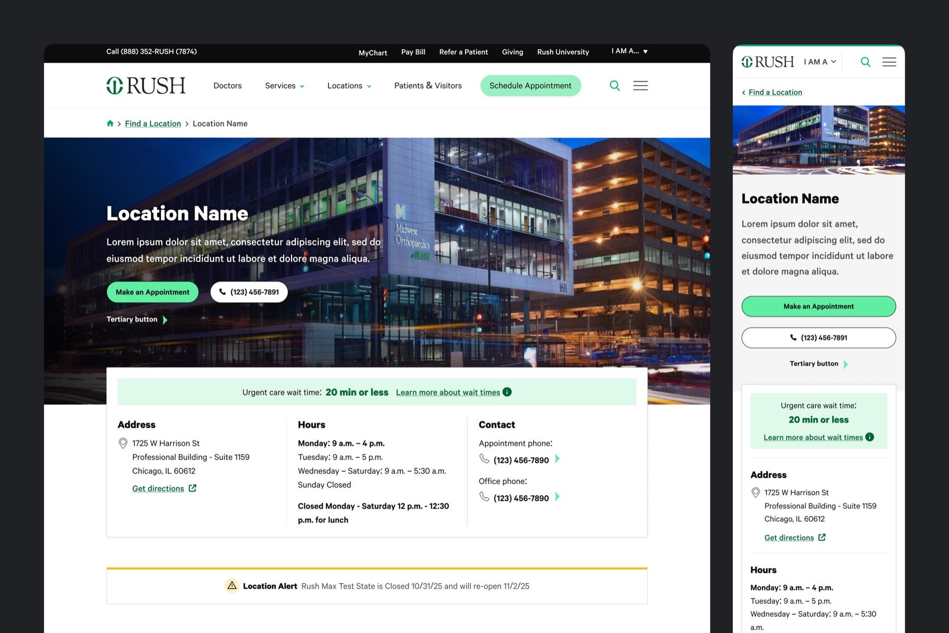This screenshot has width=949, height=633.
Task: Click the phone icon next to office phone
Action: pyautogui.click(x=485, y=497)
